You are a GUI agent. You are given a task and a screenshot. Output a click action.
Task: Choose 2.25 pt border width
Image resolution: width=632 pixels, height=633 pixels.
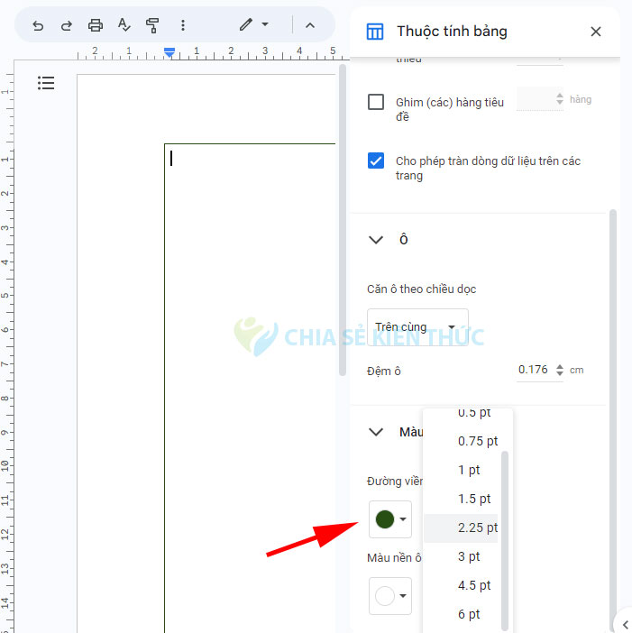point(461,528)
